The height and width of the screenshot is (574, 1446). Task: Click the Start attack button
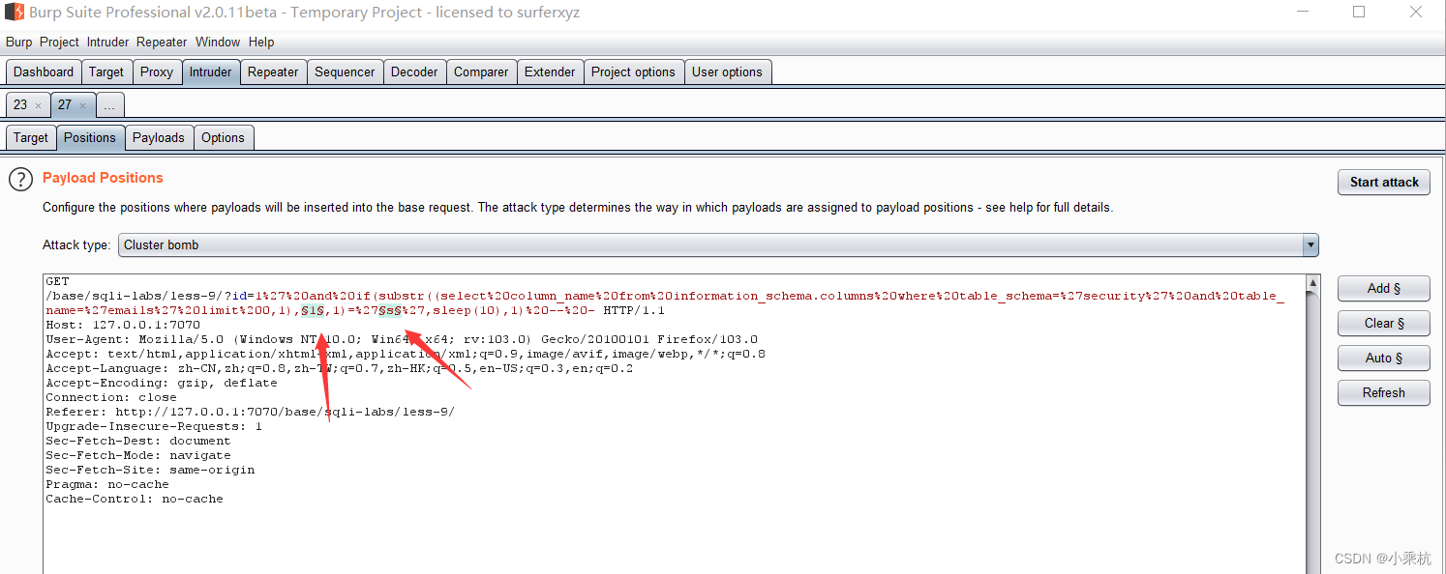pyautogui.click(x=1384, y=183)
